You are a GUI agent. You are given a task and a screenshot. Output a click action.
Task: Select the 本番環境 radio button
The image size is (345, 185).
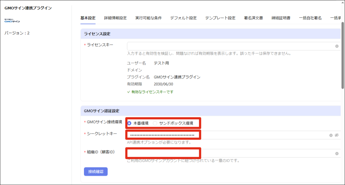[x=129, y=124]
